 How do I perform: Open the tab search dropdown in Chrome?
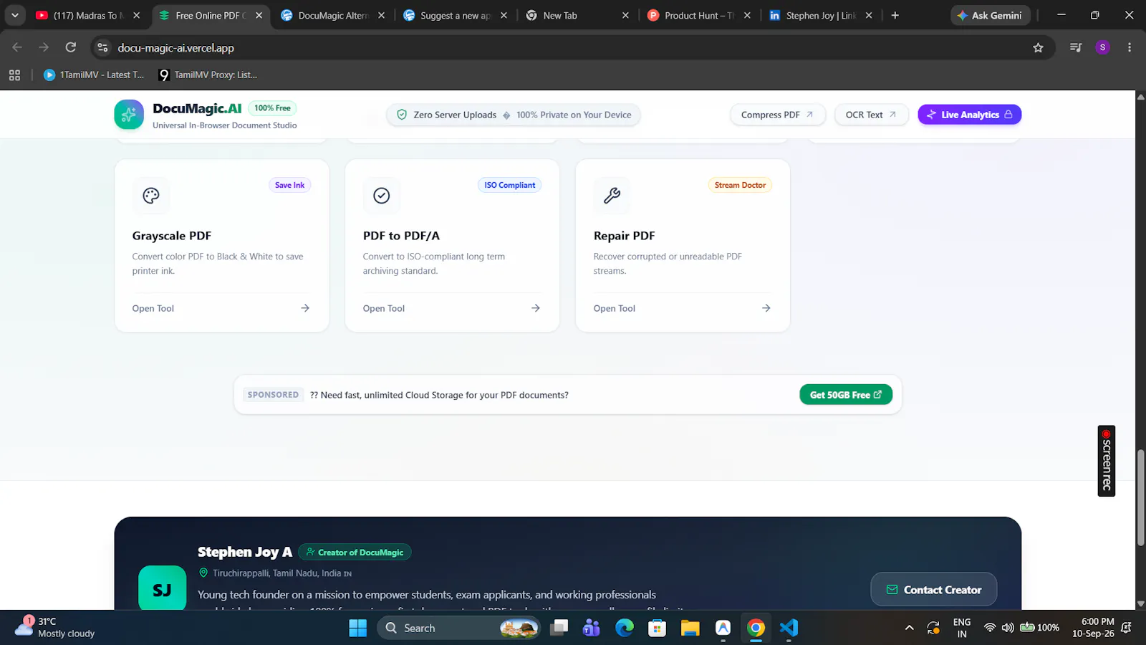pos(14,15)
